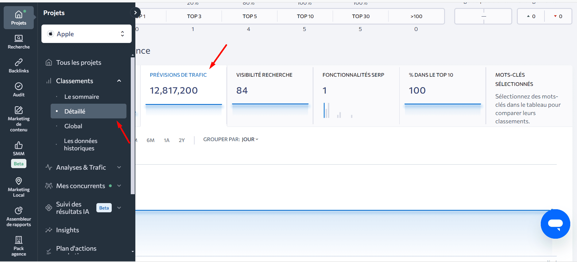Click the red down arrow change counter
This screenshot has height=262, width=577.
(x=558, y=16)
